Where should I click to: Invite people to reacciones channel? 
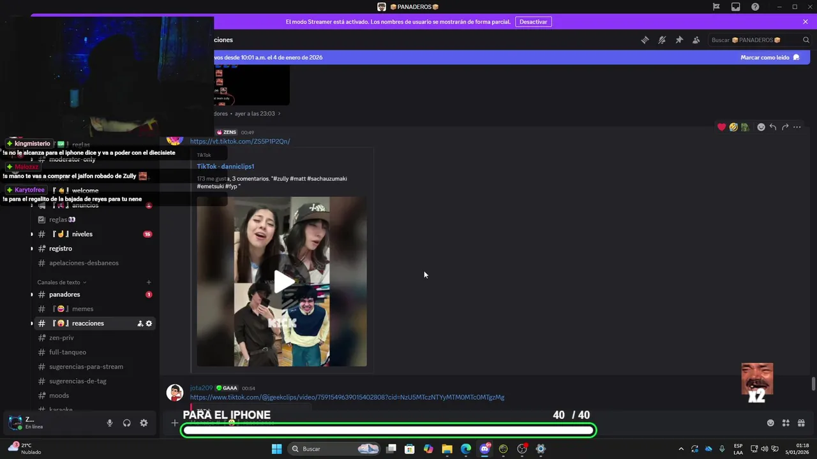[140, 324]
